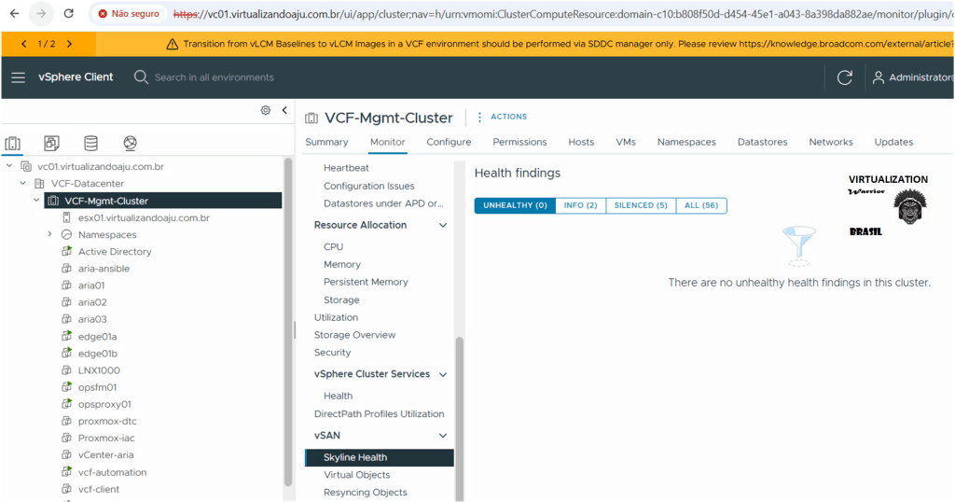Open the Datastores tab

coord(762,142)
